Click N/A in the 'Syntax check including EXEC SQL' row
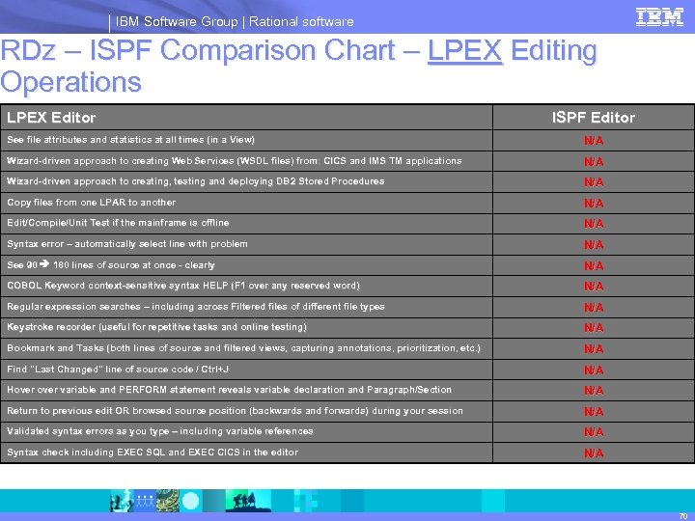Screen dimensions: 695x521 coord(594,453)
